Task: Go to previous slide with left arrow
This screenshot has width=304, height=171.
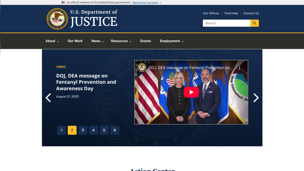Action: pos(48,98)
